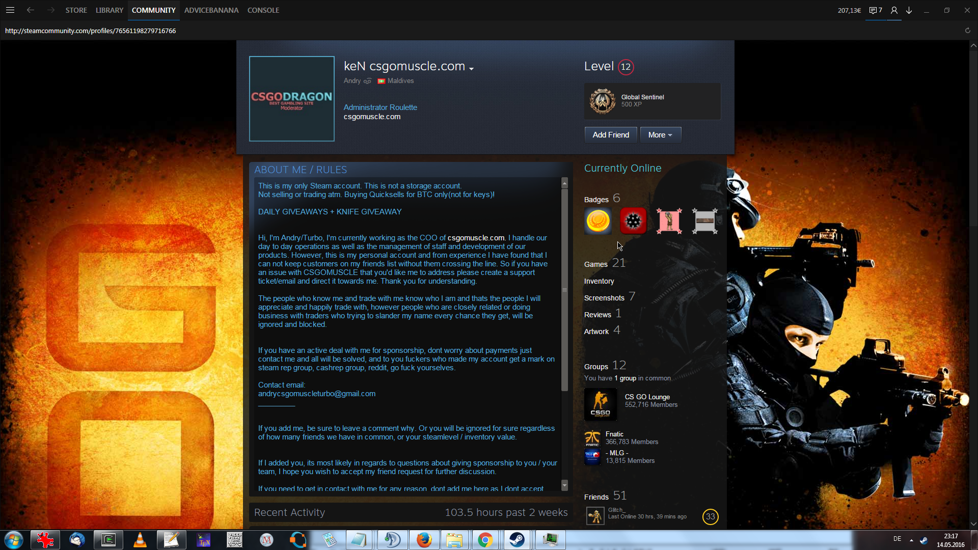The width and height of the screenshot is (978, 550).
Task: Open Glitch_ friend avatar
Action: (595, 516)
